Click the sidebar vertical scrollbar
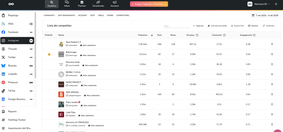Viewport: 283px width, 132px height. point(35,50)
